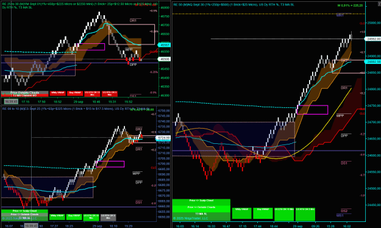Click DPP pivot label in MYM chart

(x=133, y=65)
